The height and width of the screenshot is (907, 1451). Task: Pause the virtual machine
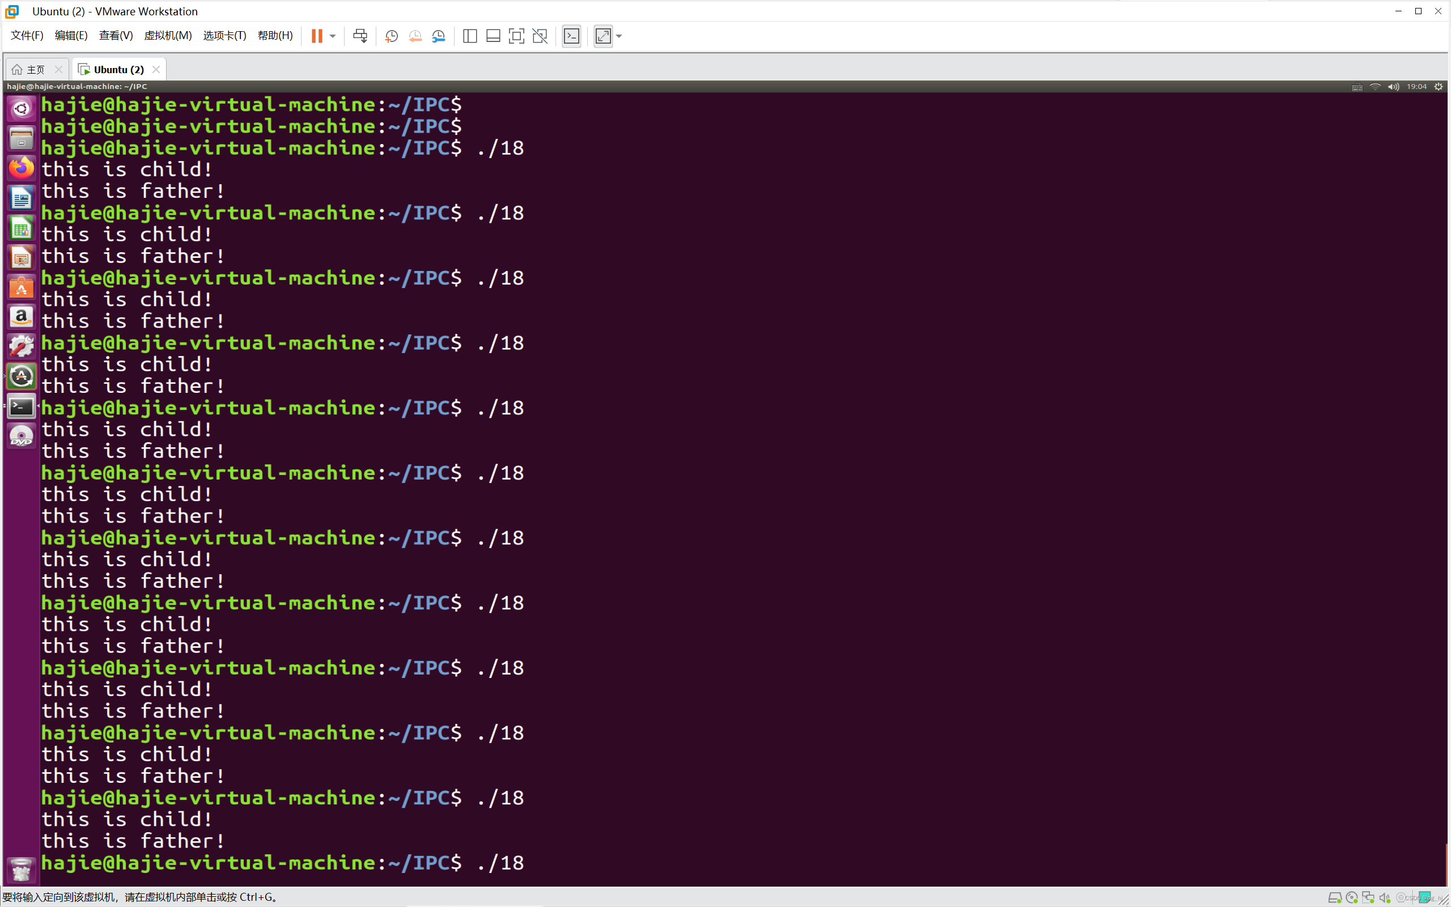point(317,36)
